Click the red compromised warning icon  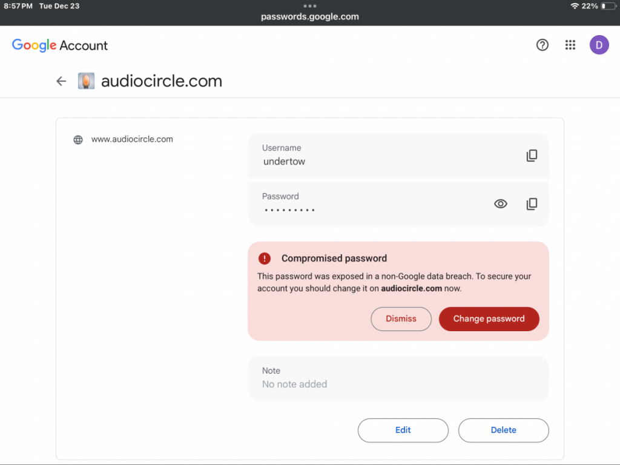pos(265,259)
